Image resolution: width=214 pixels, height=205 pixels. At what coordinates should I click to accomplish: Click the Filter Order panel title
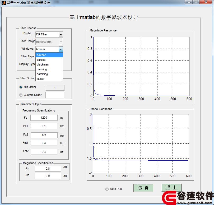(27, 78)
